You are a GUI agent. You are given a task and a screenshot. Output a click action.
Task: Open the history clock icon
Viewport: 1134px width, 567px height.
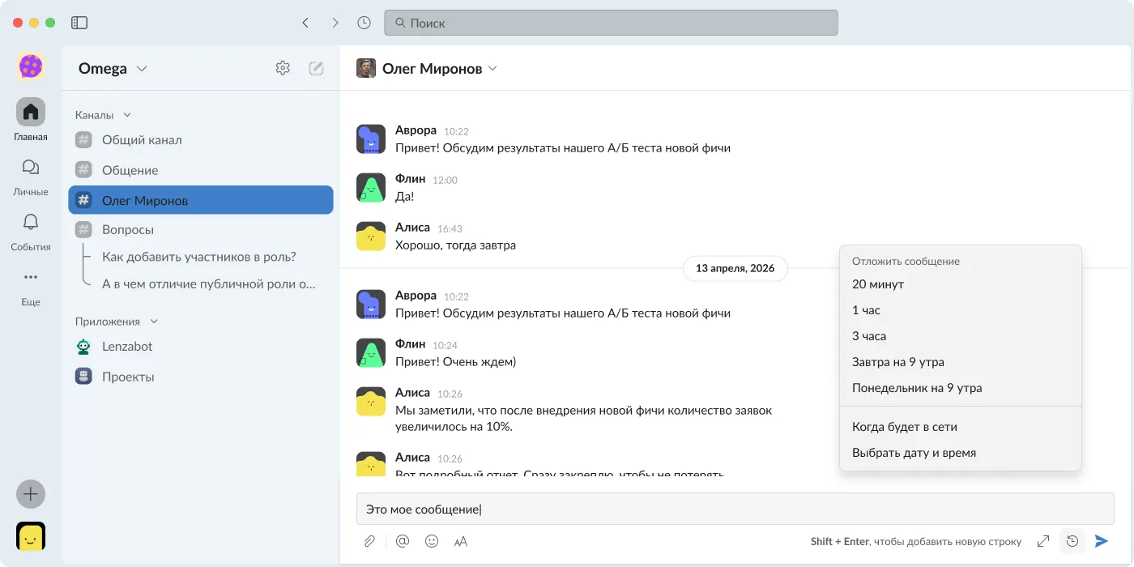pos(364,23)
